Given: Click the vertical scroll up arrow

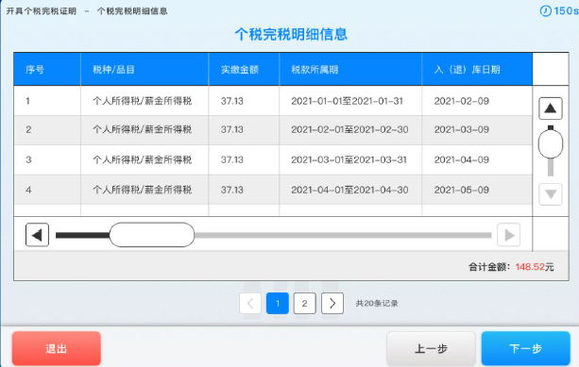Looking at the screenshot, I should tap(551, 108).
